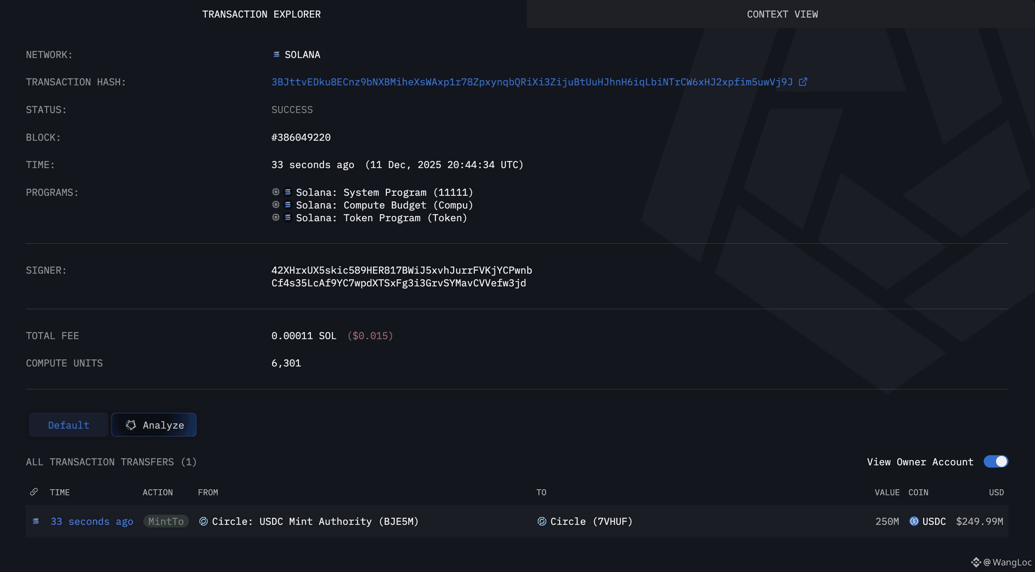The width and height of the screenshot is (1035, 572).
Task: Click Solana icon at start of transfer row
Action: 36,521
